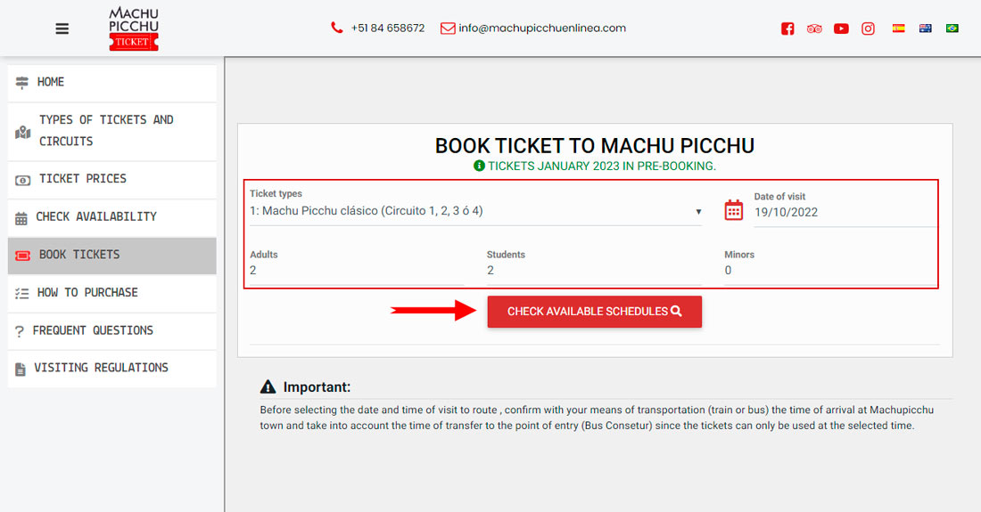Click the Students quantity field
Image resolution: width=981 pixels, height=512 pixels.
click(x=593, y=271)
